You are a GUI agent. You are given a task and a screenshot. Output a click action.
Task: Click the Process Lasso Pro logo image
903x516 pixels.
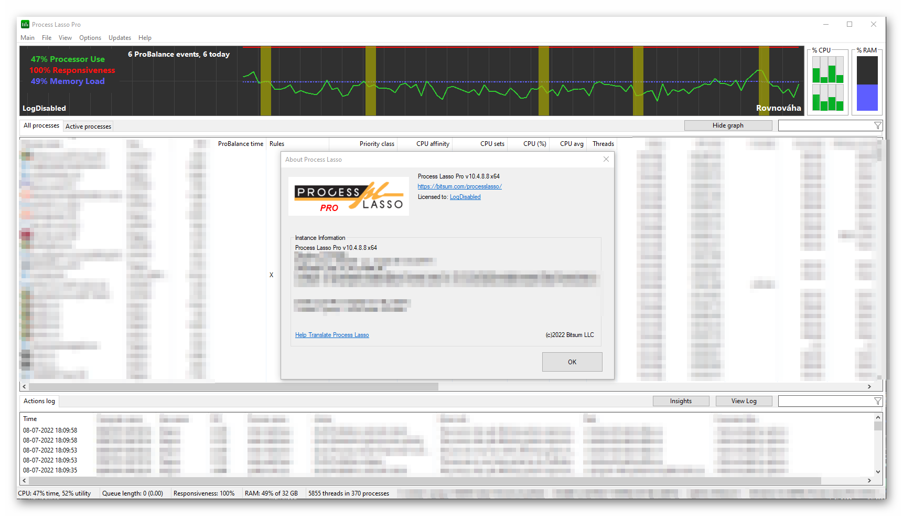point(349,196)
